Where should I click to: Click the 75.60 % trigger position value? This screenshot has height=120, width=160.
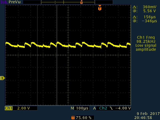(x=84, y=118)
